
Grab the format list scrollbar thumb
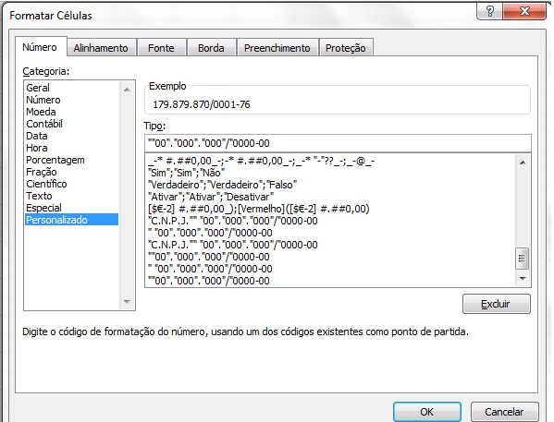523,259
